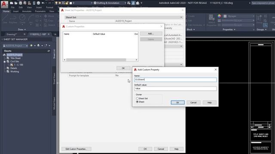275x154 pixels.
Task: Switch to the Parametric ribbon tab
Action: click(x=40, y=12)
